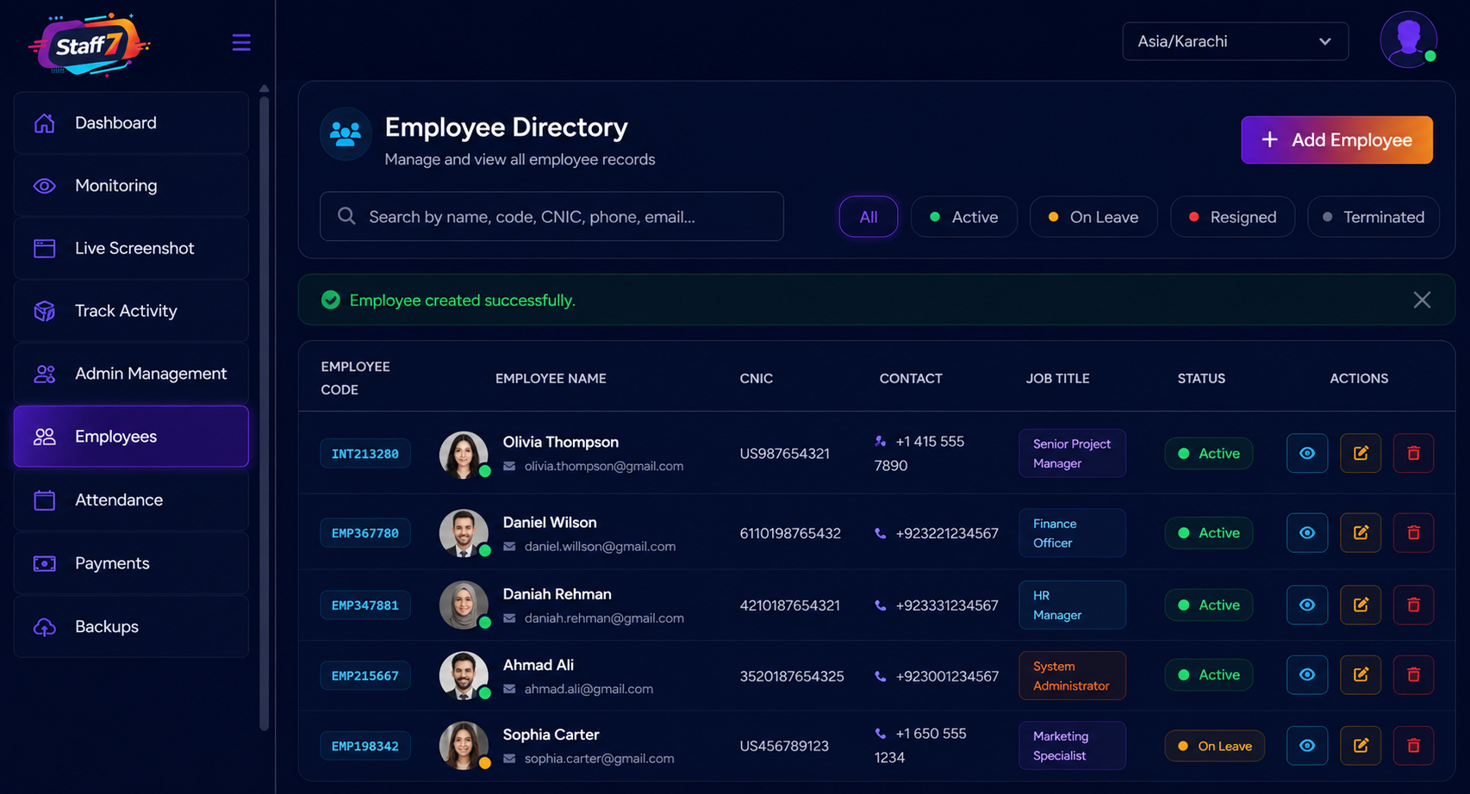The image size is (1470, 794).
Task: Edit Olivia Thompson's record
Action: coord(1361,453)
